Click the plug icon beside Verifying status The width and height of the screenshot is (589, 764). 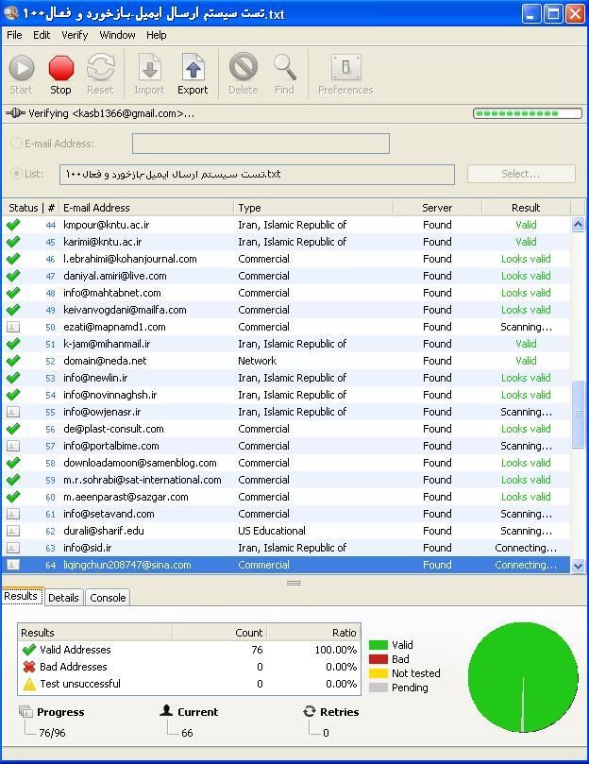(15, 113)
